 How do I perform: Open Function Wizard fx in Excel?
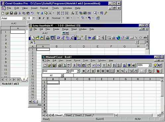click(109, 65)
